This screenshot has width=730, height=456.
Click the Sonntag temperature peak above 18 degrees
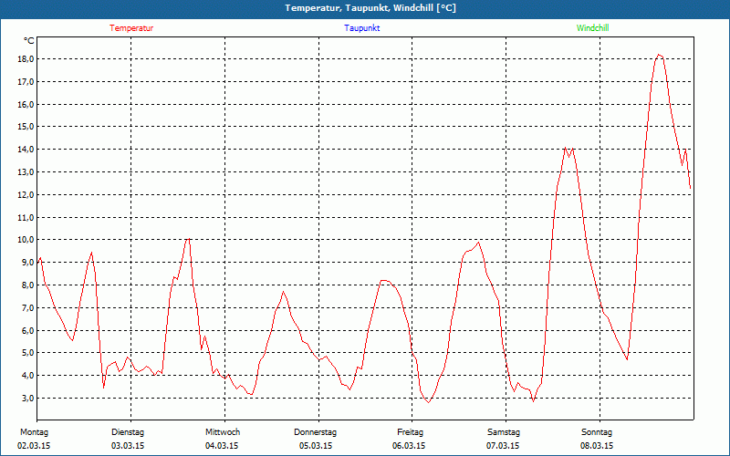659,55
